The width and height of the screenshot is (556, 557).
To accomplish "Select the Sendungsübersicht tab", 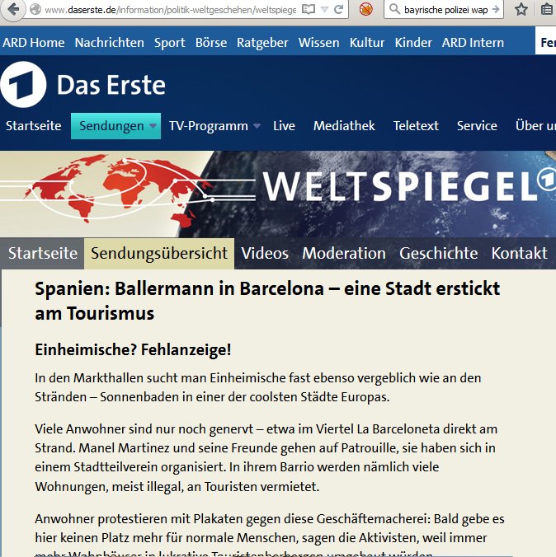I will pyautogui.click(x=159, y=253).
